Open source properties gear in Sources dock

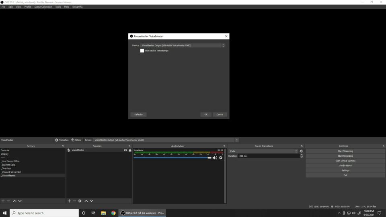pyautogui.click(x=80, y=201)
